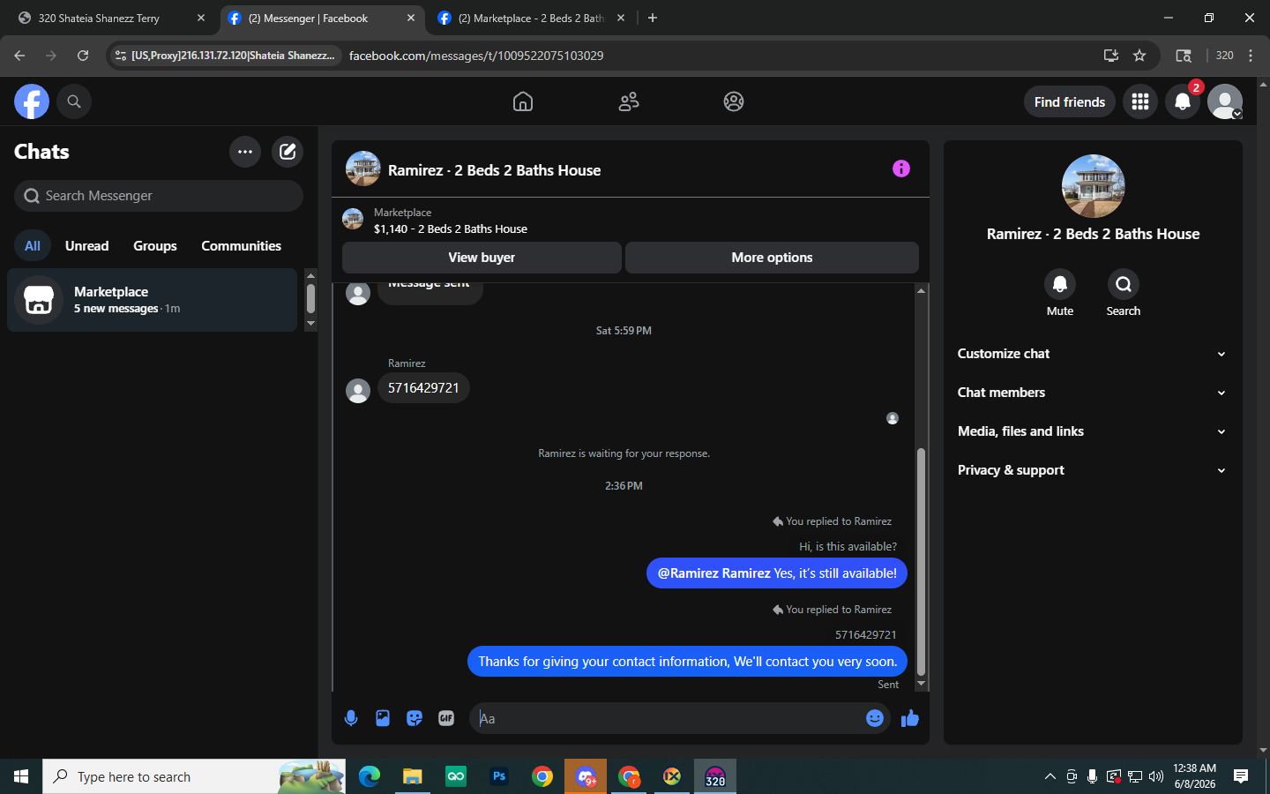Start a new message with compose icon
1270x794 pixels.
288,151
